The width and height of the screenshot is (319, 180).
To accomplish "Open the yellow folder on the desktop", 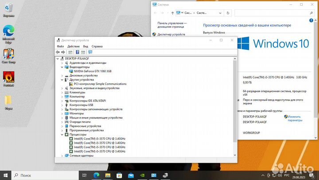I will click(x=8, y=102).
